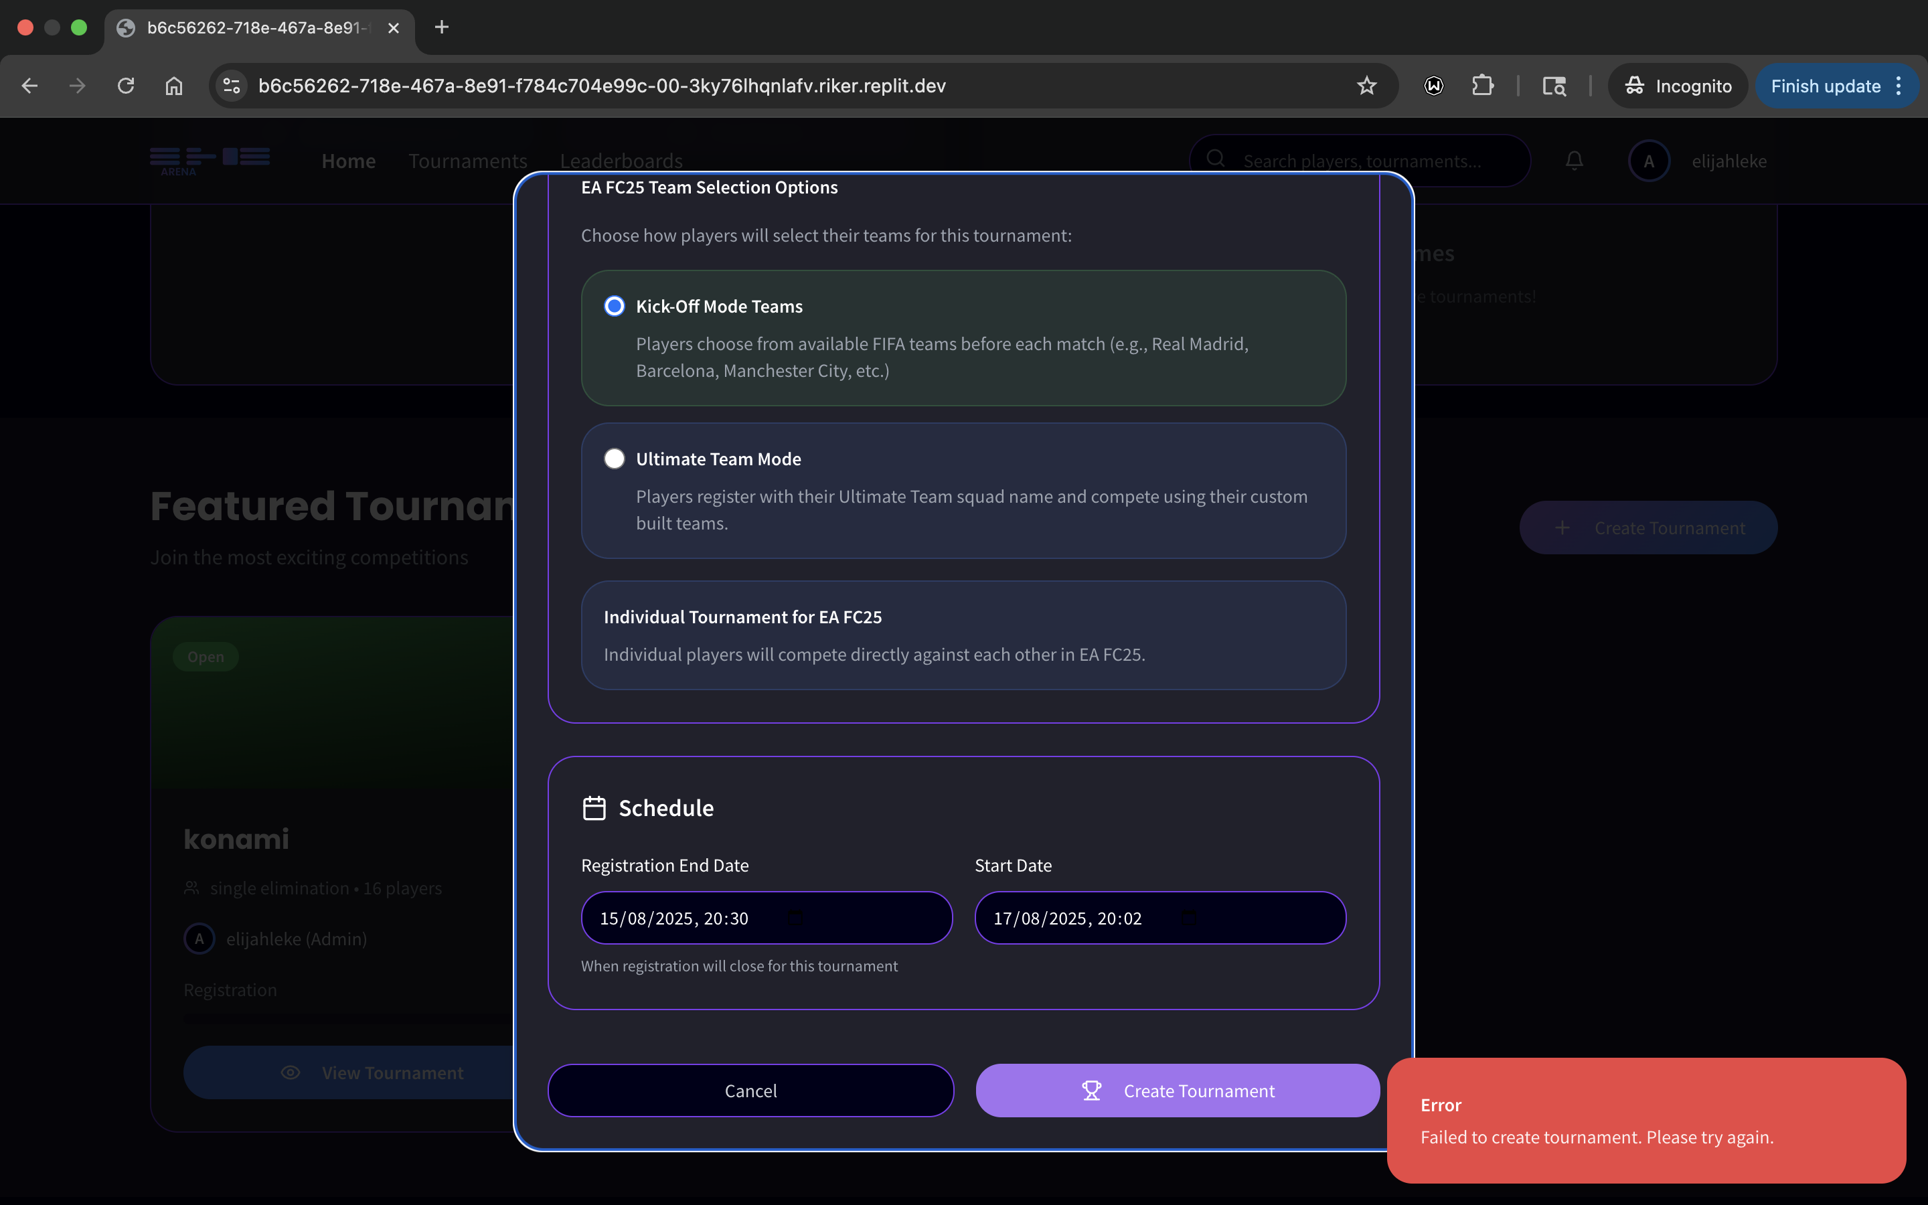Viewport: 1928px width, 1205px height.
Task: Click the 'single elimination • 16 players' text
Action: click(326, 888)
